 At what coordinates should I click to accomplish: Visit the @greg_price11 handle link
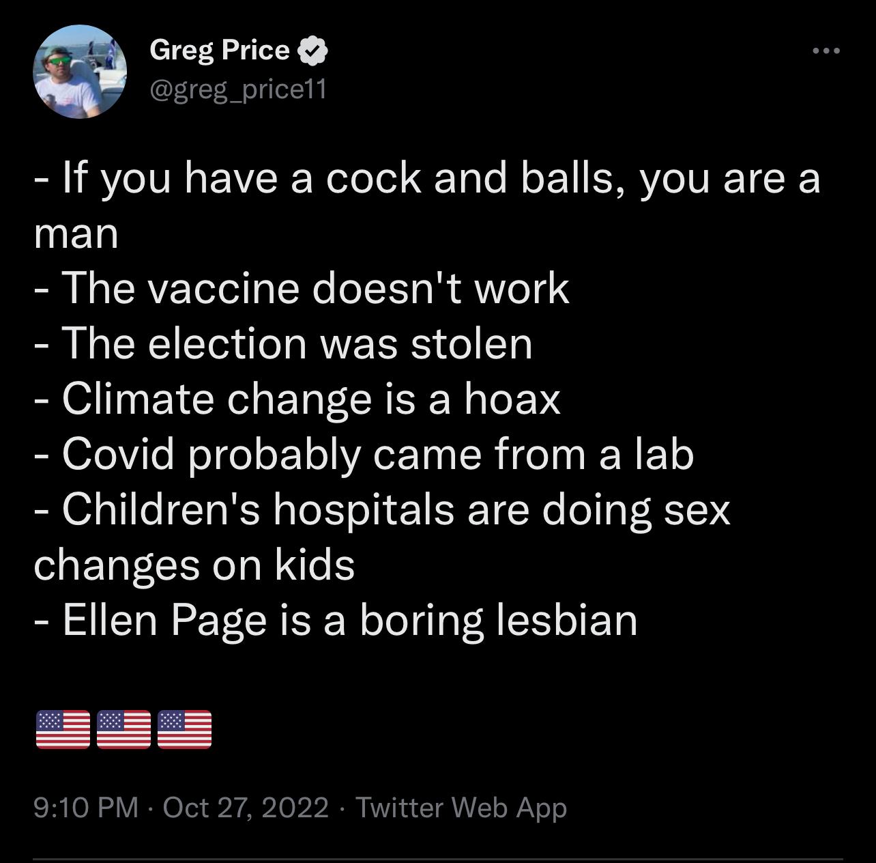238,89
